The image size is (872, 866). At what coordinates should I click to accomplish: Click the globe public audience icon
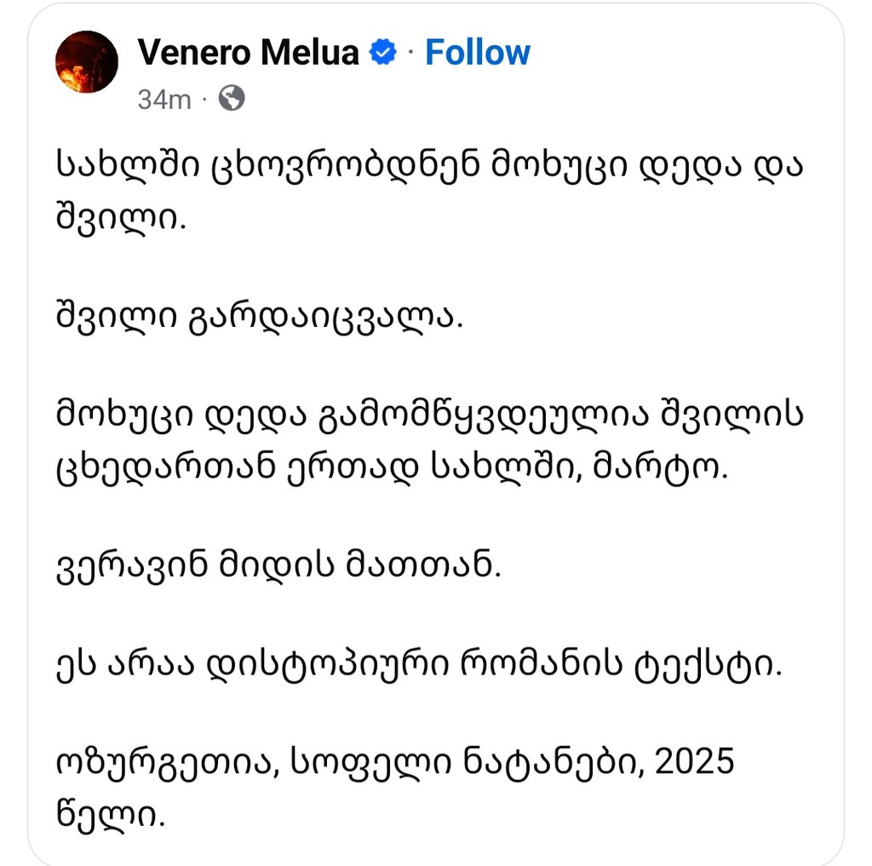click(x=232, y=99)
